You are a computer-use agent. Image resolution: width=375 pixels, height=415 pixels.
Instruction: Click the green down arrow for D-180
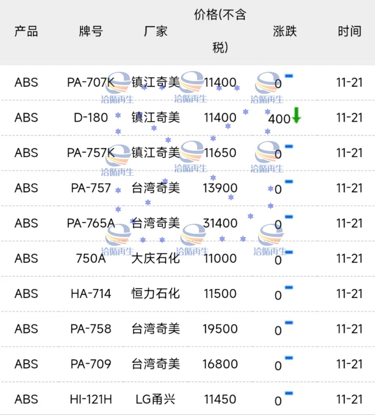[296, 115]
